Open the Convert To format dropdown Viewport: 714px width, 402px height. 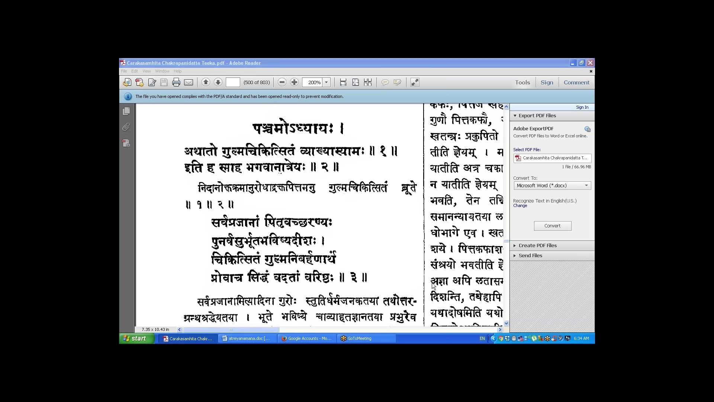[x=552, y=185]
